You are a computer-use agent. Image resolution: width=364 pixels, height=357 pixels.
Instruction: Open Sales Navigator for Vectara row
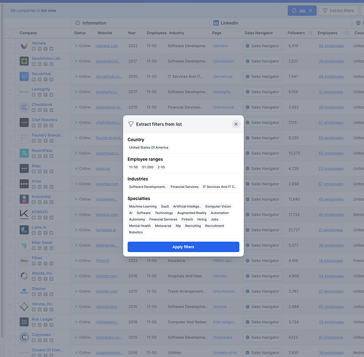click(x=263, y=45)
